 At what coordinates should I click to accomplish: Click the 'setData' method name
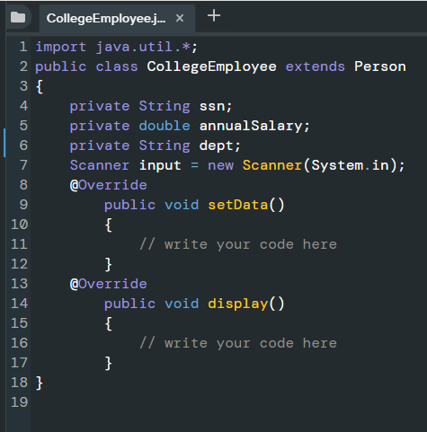pos(237,205)
